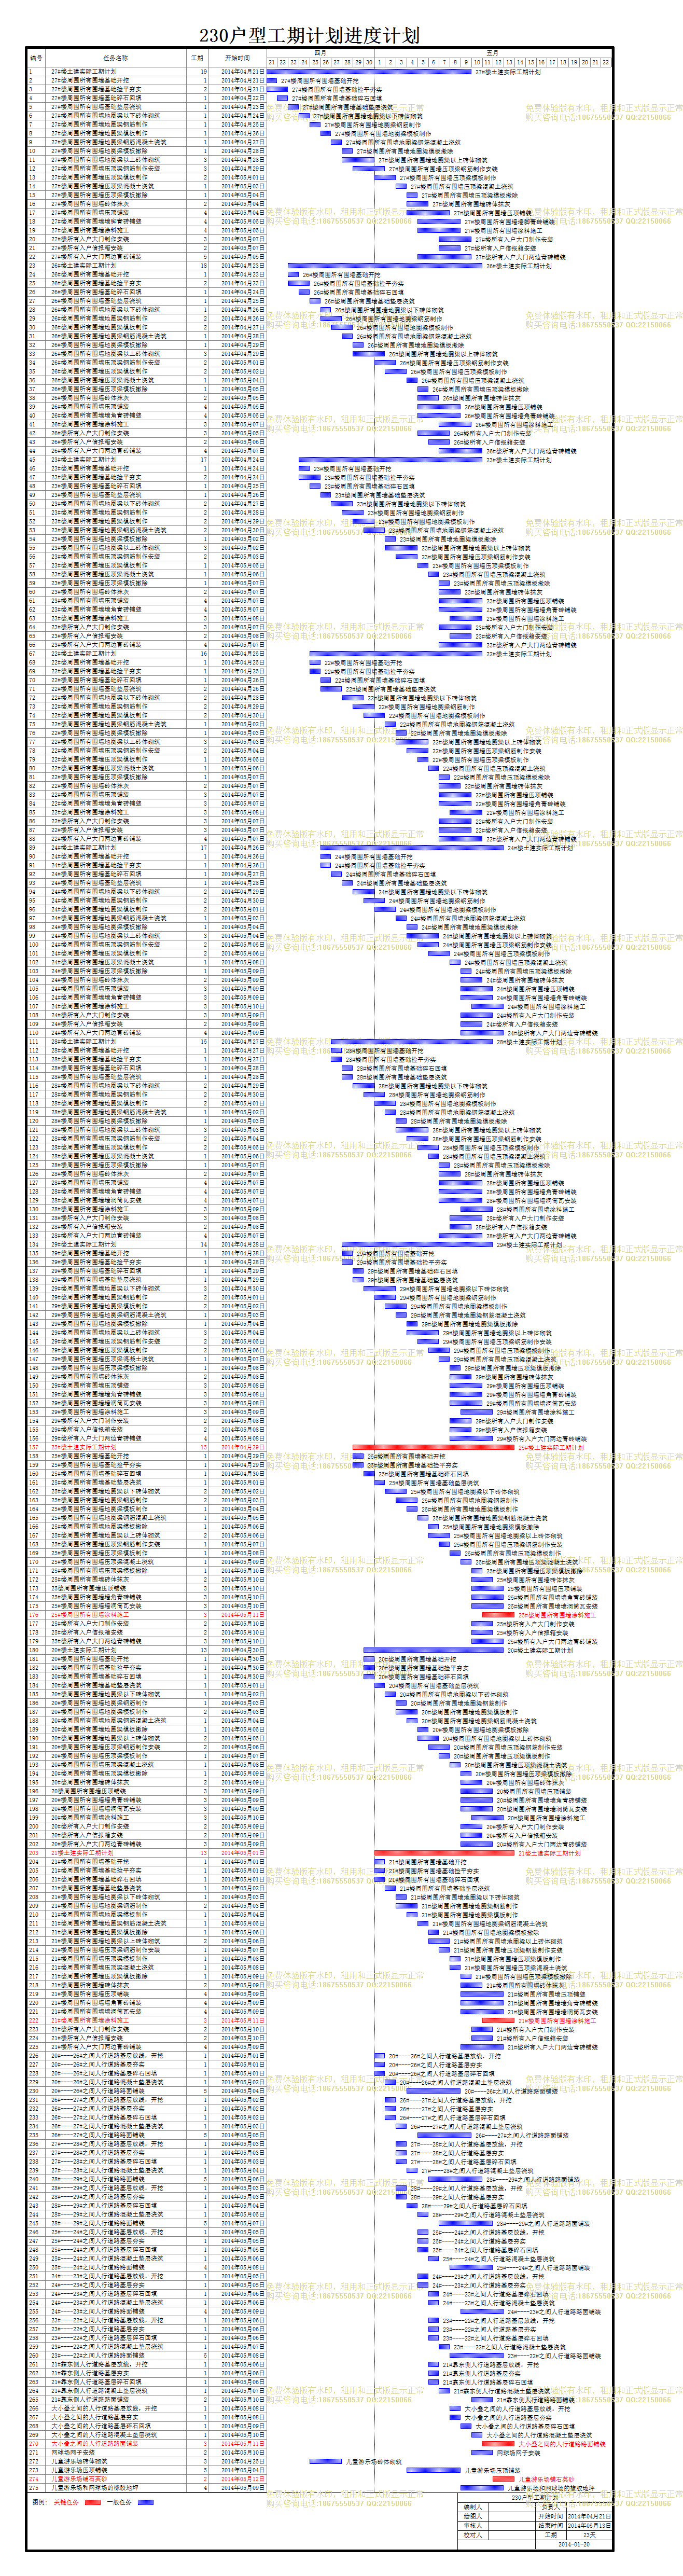The width and height of the screenshot is (683, 2576).
Task: Click the 23天 duration value in the title block
Action: tap(589, 2535)
